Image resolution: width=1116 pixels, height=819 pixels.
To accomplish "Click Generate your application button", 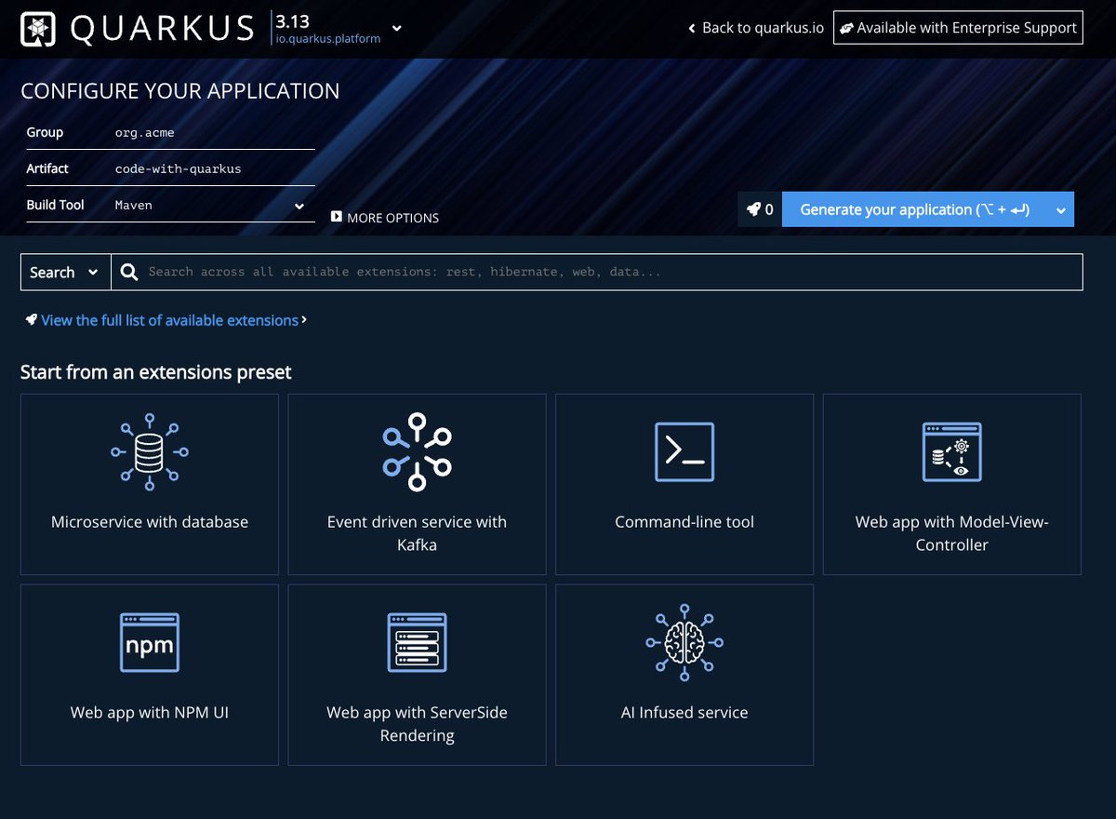I will [x=915, y=210].
